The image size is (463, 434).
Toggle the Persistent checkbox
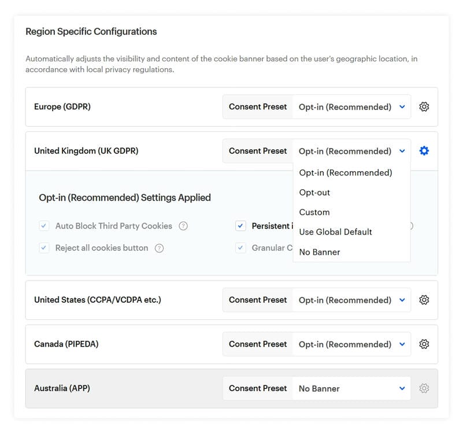pos(240,226)
